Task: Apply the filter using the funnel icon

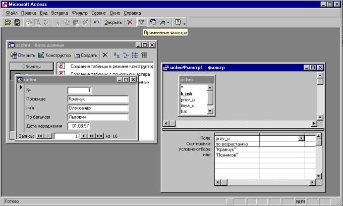Action: 141,22
